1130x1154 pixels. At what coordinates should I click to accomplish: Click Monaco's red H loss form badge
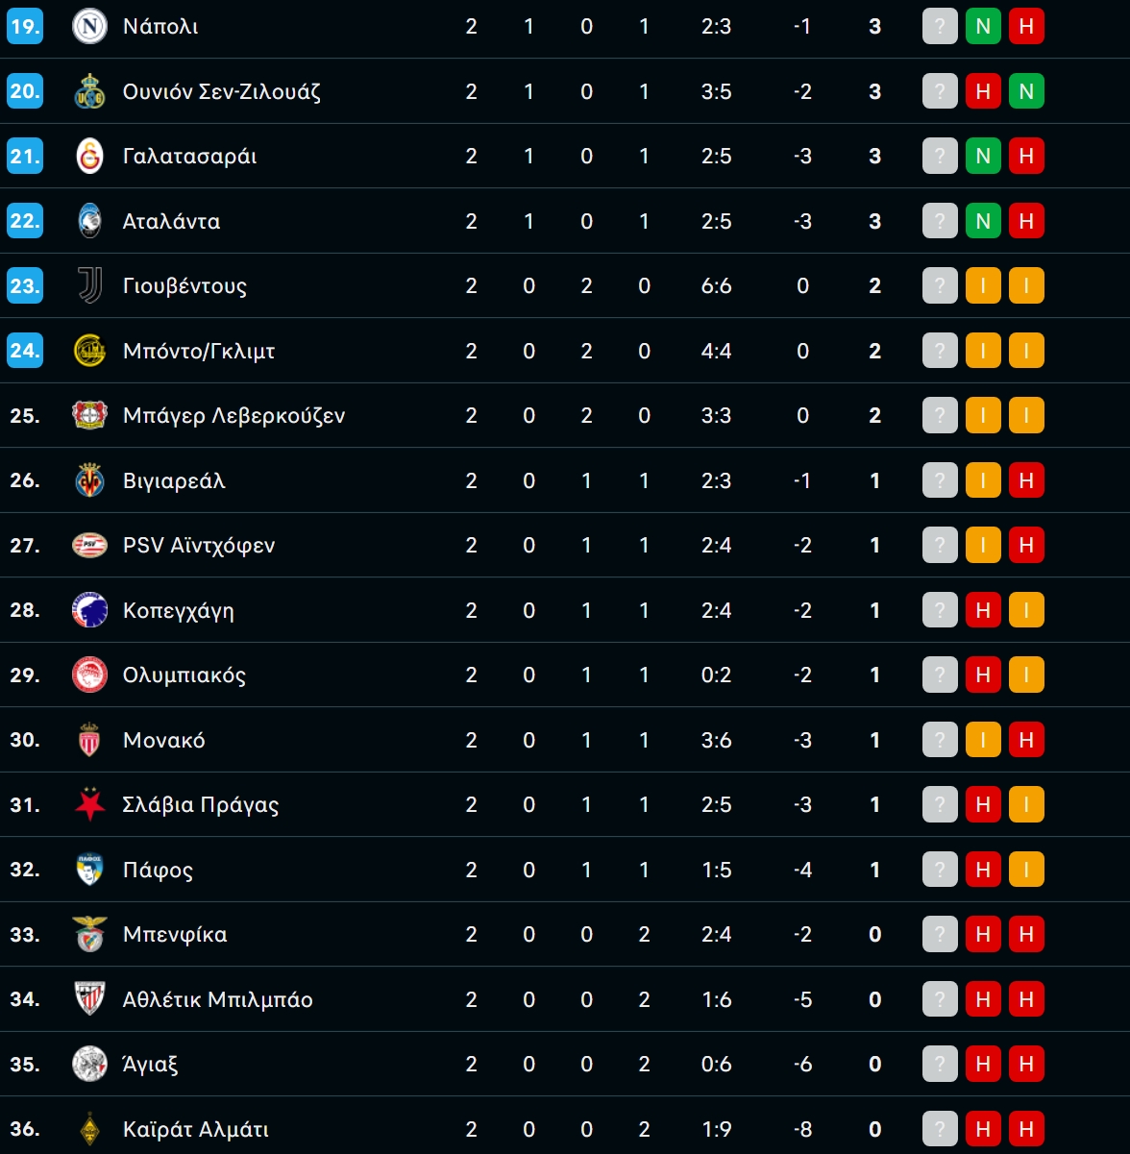[1026, 740]
